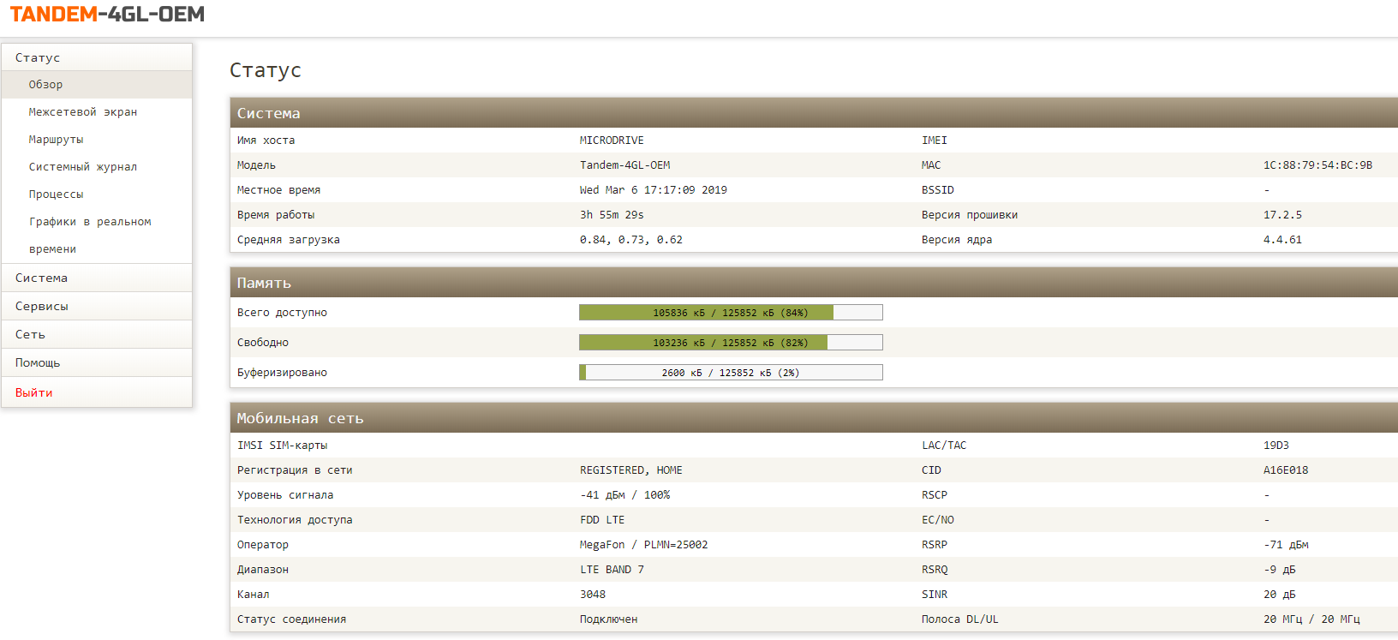The image size is (1398, 640).
Task: Click the Технология доступа label
Action: (x=295, y=520)
